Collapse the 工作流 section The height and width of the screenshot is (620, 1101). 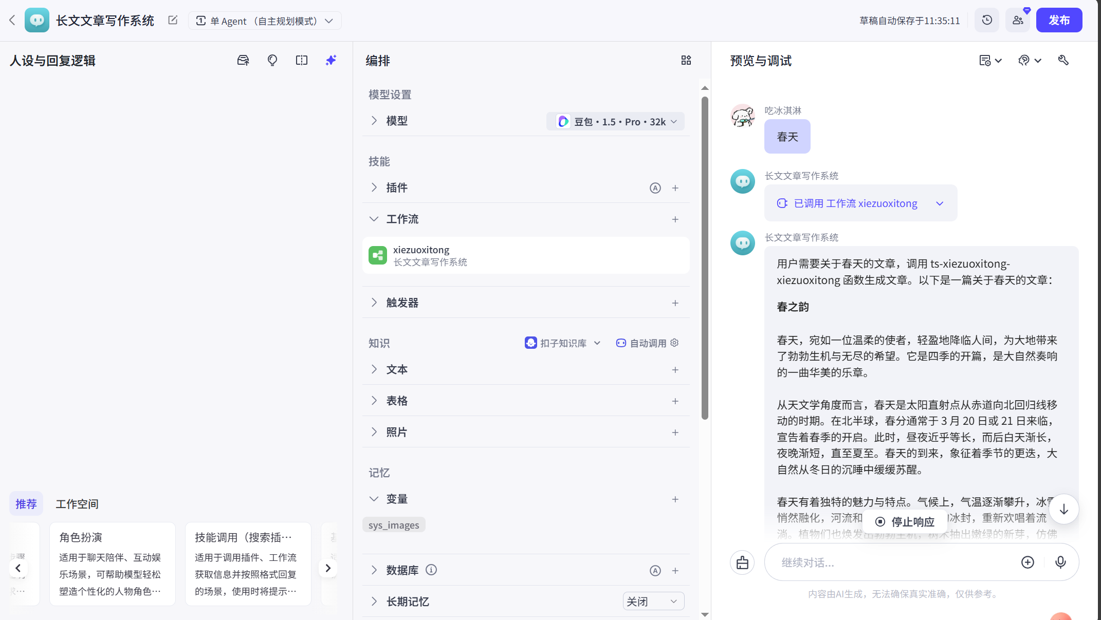(374, 219)
